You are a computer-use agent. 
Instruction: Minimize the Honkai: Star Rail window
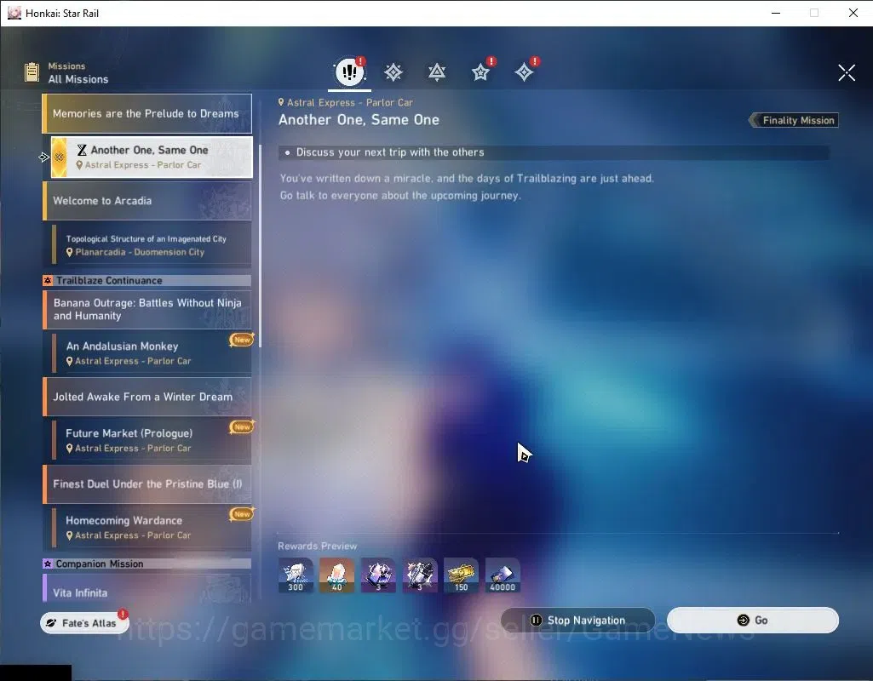pos(776,13)
